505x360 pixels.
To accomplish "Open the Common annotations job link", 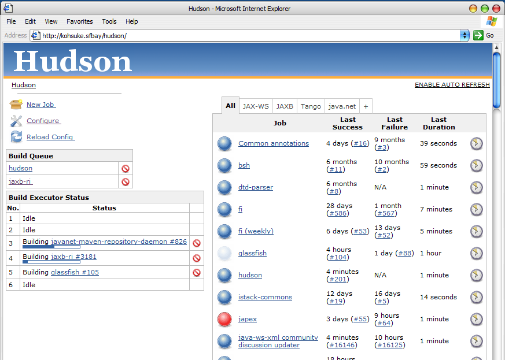I will pyautogui.click(x=274, y=143).
